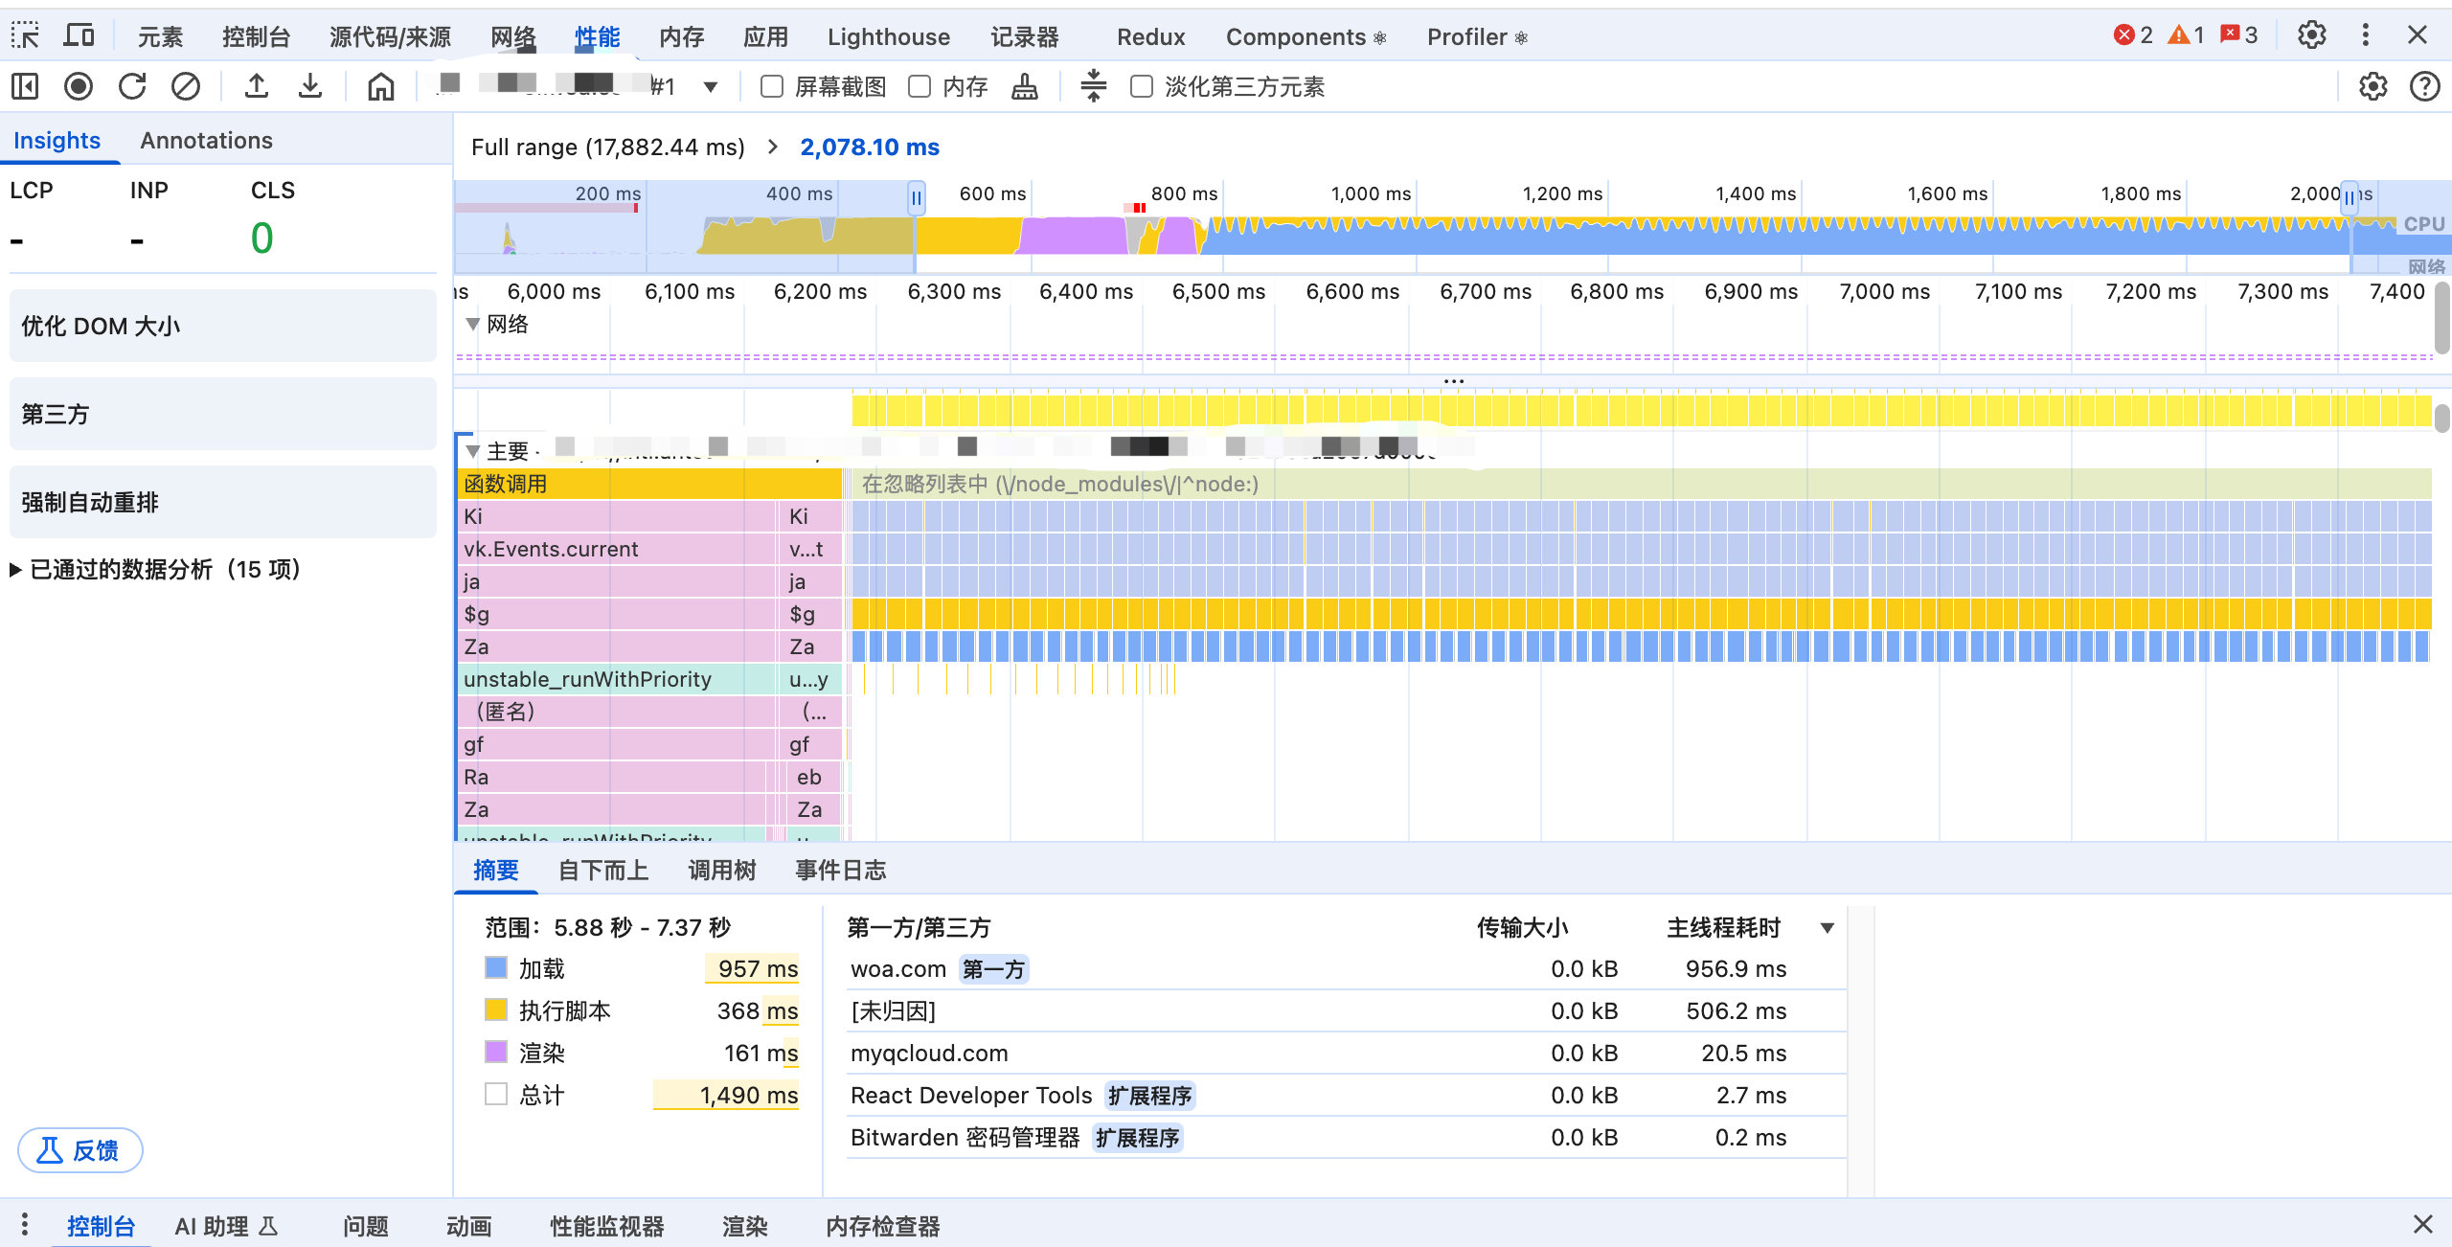
Task: Open the 自下而上 tab in summary
Action: [602, 870]
